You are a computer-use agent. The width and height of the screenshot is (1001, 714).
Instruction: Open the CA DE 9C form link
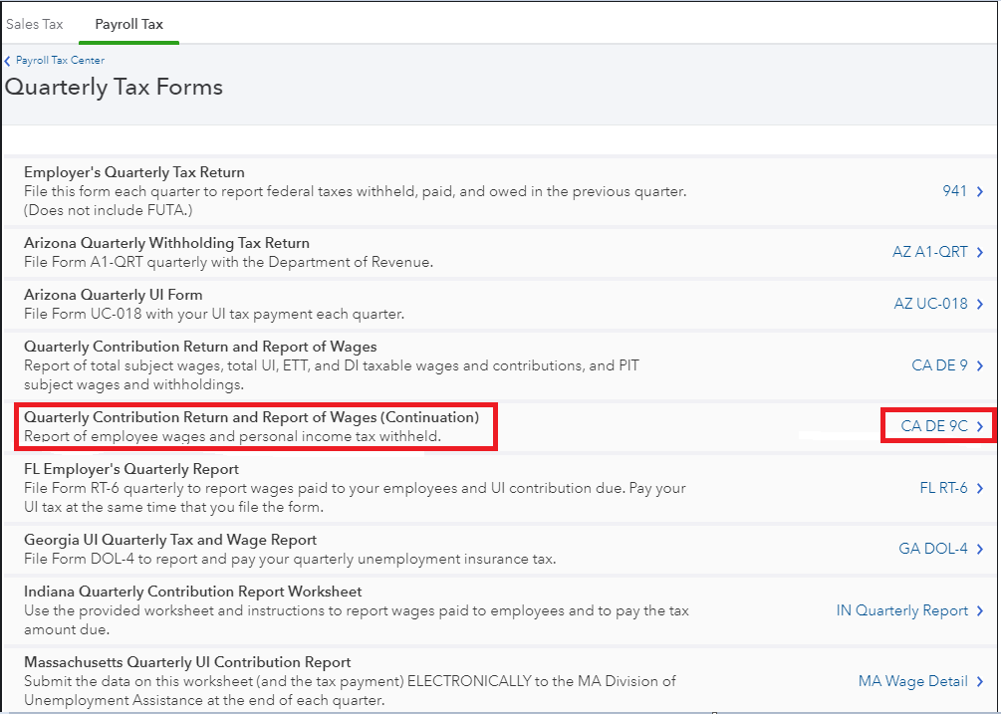933,426
